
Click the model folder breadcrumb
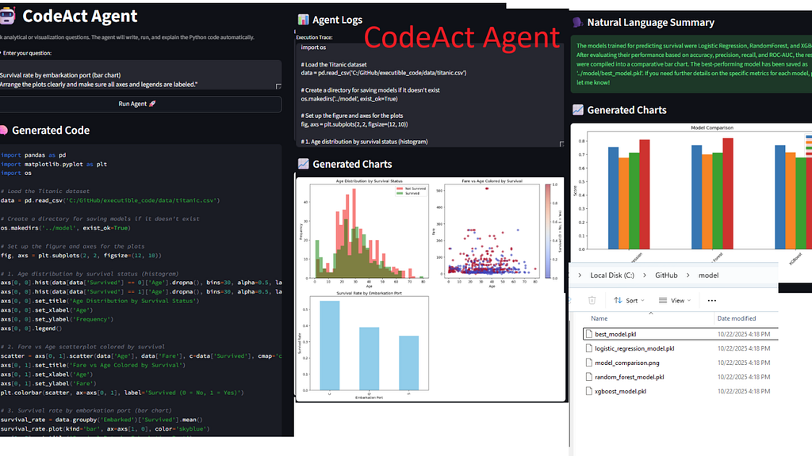(708, 275)
